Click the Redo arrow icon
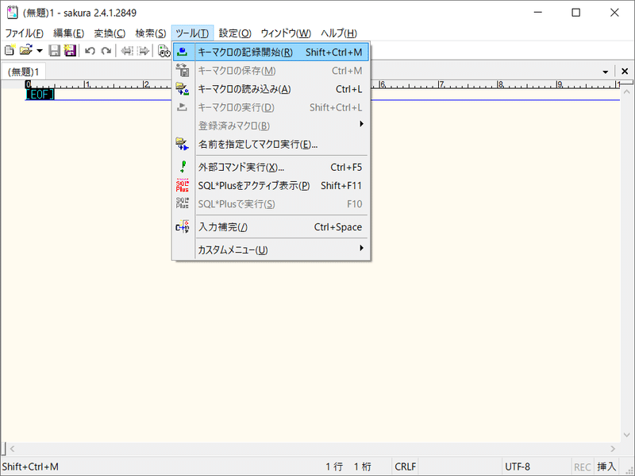This screenshot has width=635, height=476. [x=106, y=51]
